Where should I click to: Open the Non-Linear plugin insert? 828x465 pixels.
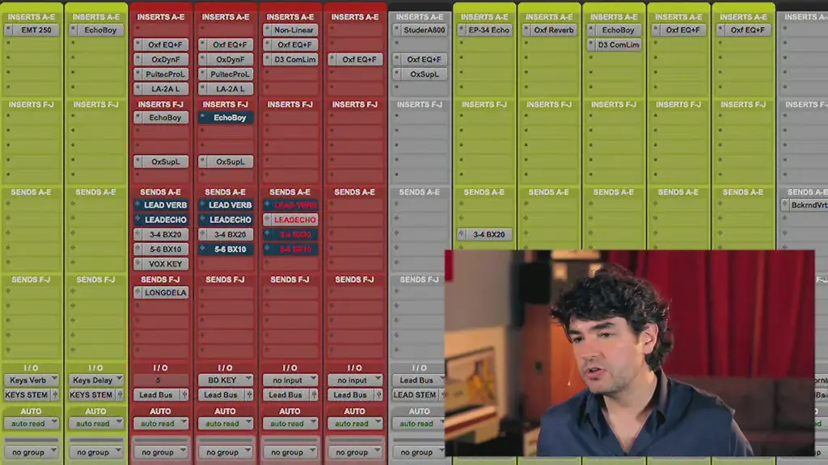294,30
